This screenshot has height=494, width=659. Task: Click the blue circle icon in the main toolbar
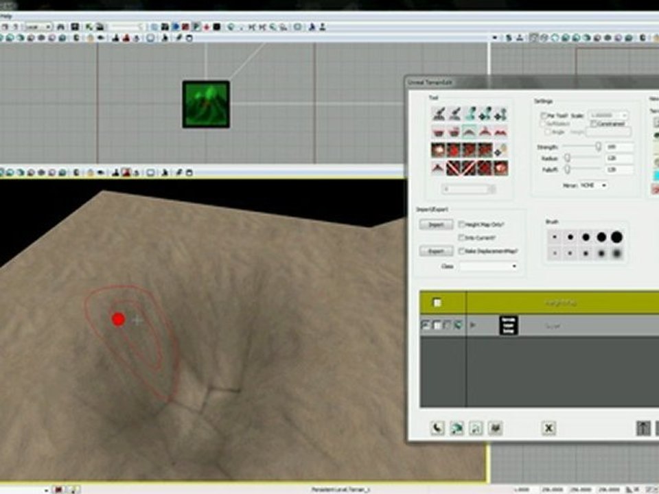(175, 27)
